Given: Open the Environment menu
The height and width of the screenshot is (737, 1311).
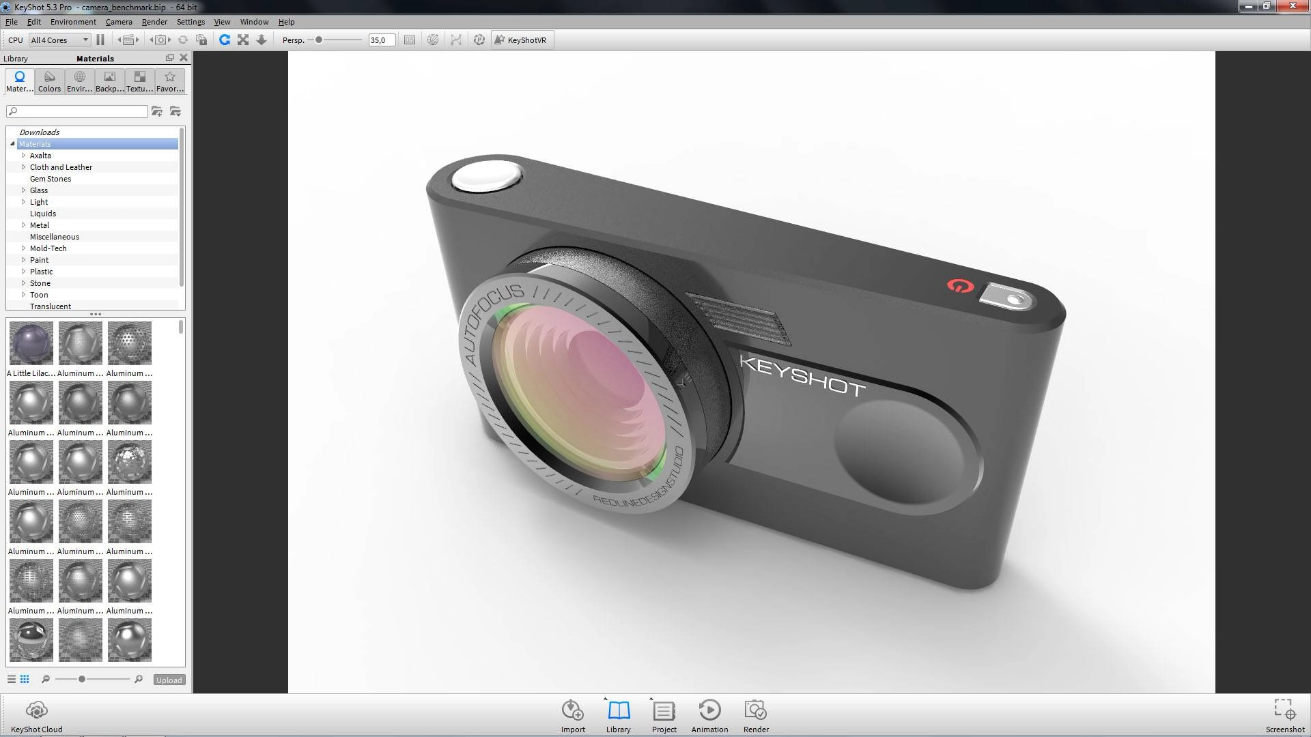Looking at the screenshot, I should pos(73,22).
